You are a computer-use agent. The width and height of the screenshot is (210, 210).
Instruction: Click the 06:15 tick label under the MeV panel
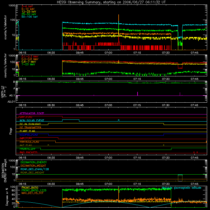[x=22, y=79]
